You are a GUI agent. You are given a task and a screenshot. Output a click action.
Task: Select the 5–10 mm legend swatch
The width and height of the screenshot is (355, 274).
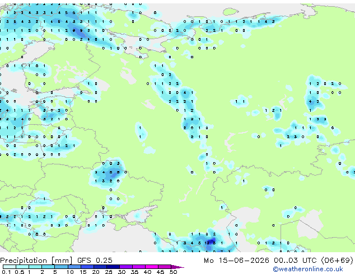click(x=61, y=267)
